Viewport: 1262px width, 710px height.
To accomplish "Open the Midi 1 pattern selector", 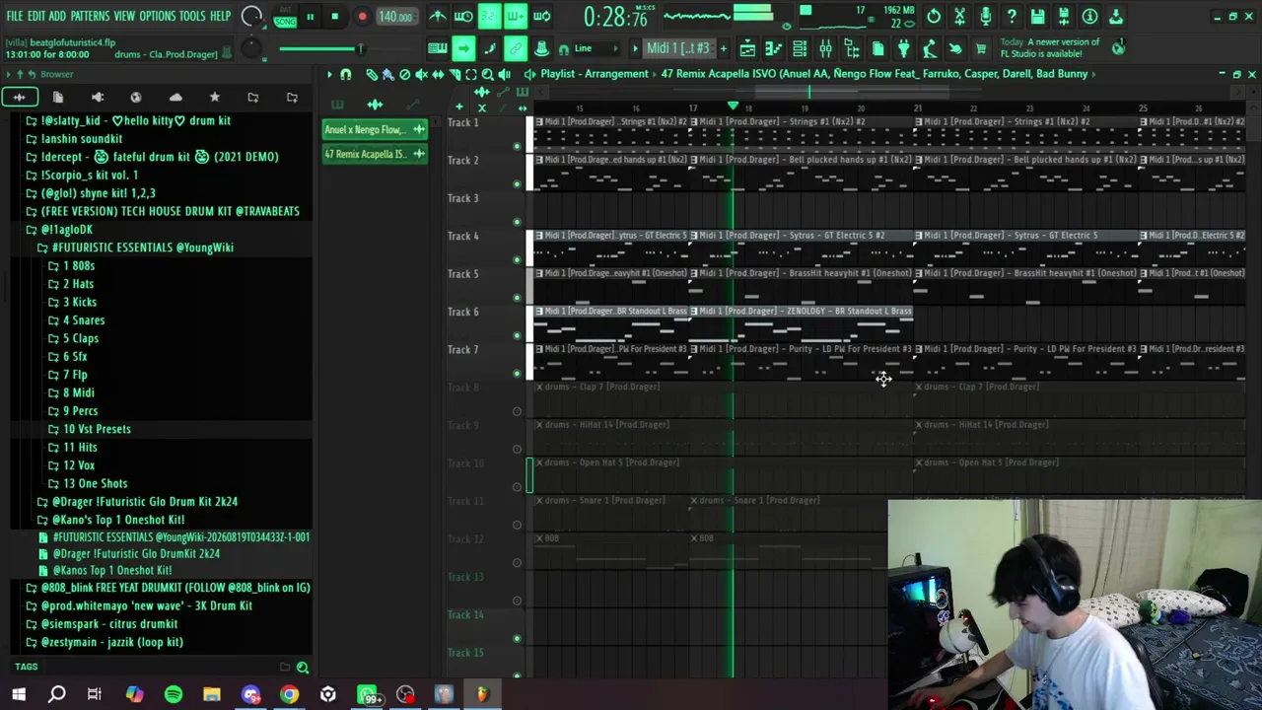I will (678, 48).
